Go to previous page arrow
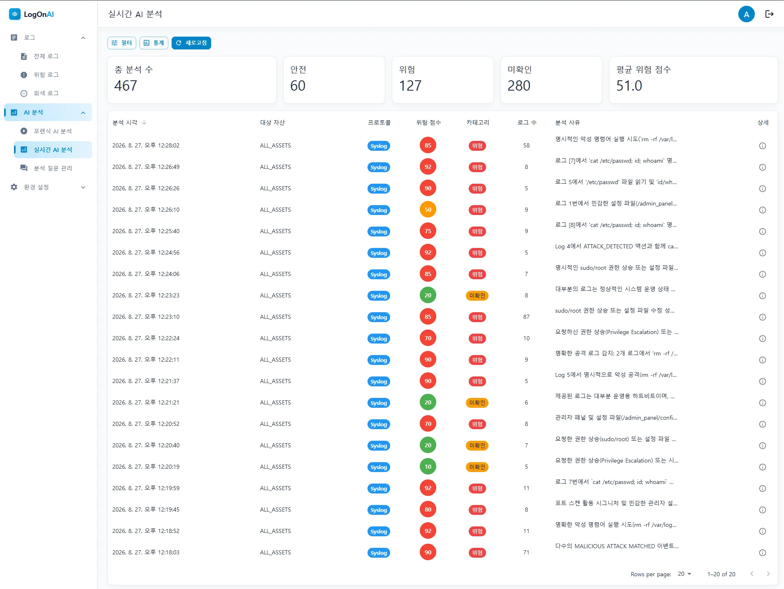 point(751,574)
